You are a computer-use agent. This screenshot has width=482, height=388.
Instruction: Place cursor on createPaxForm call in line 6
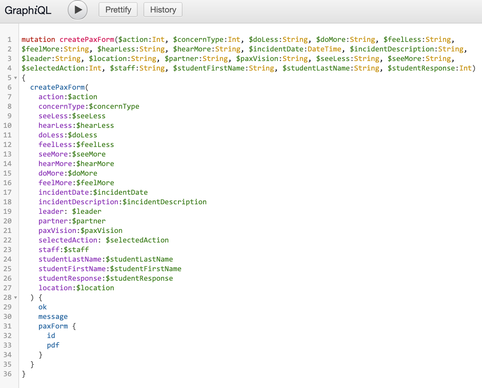coord(57,87)
